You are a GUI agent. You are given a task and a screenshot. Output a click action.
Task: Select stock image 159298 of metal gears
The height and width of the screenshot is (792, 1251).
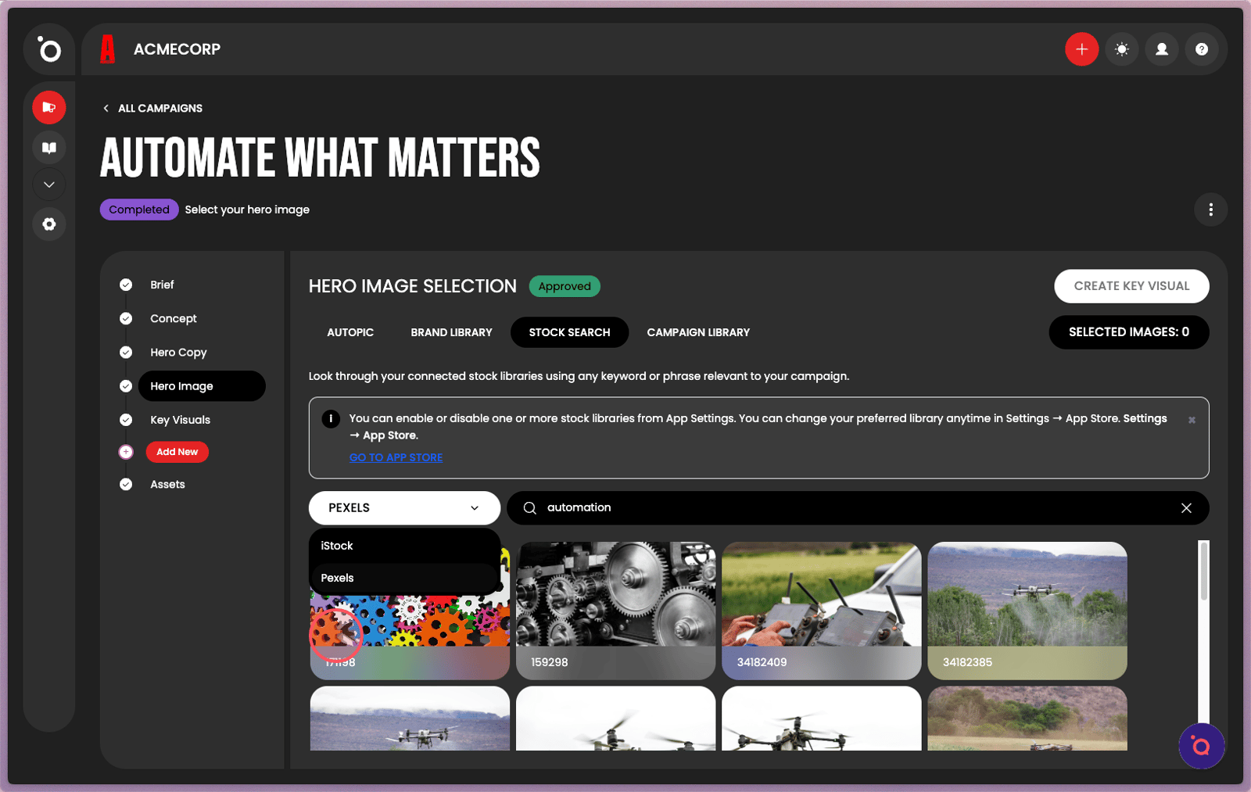(x=616, y=611)
